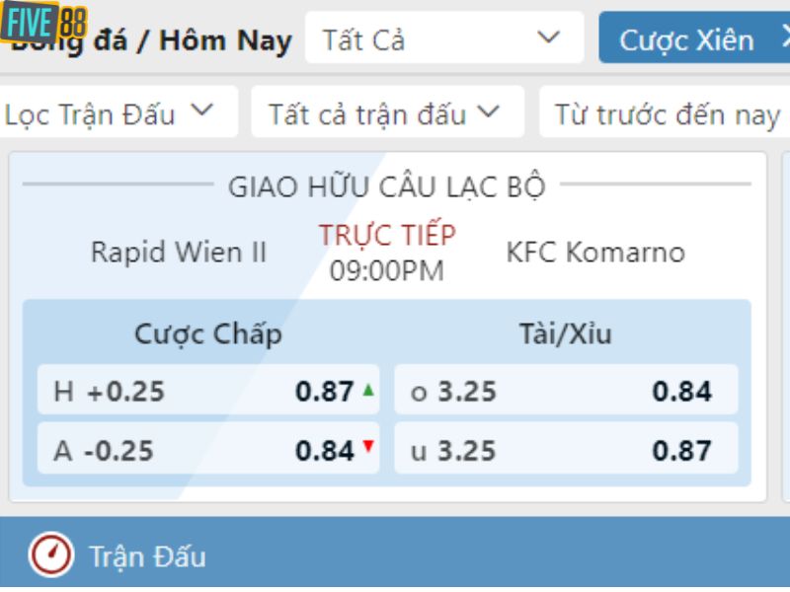Click Rapid Wien II team name

tap(179, 252)
